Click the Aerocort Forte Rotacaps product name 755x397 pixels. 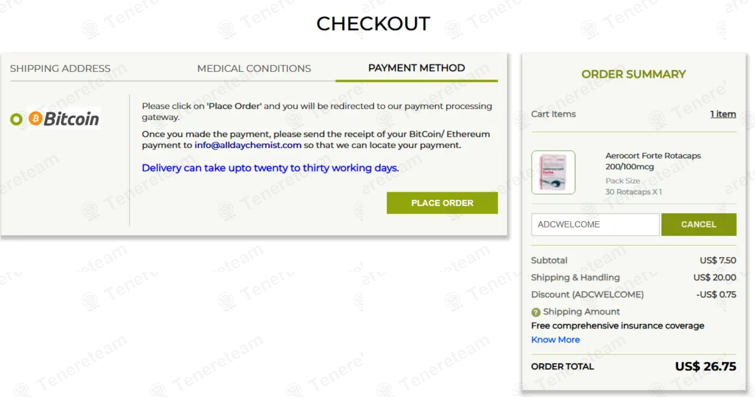click(x=653, y=161)
